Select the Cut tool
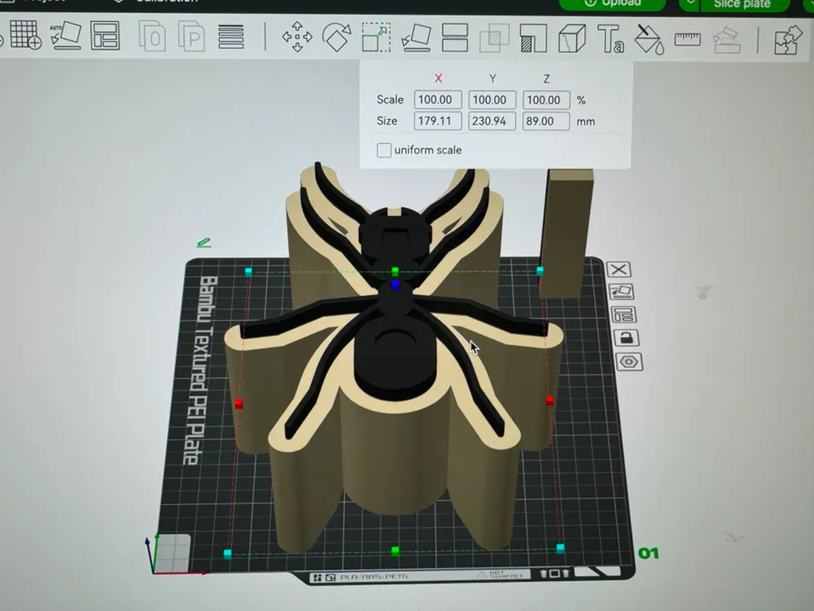 click(x=455, y=37)
